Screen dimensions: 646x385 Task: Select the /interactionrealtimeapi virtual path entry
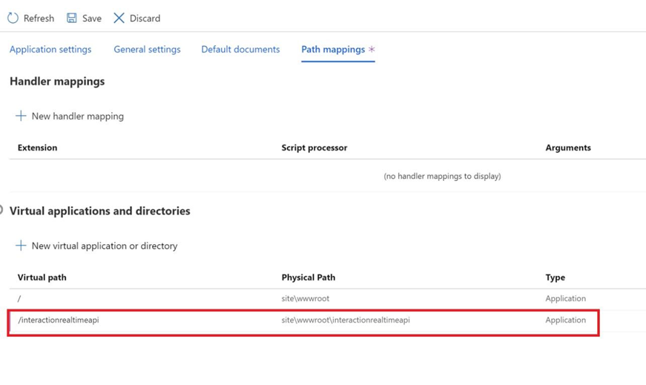tap(59, 320)
